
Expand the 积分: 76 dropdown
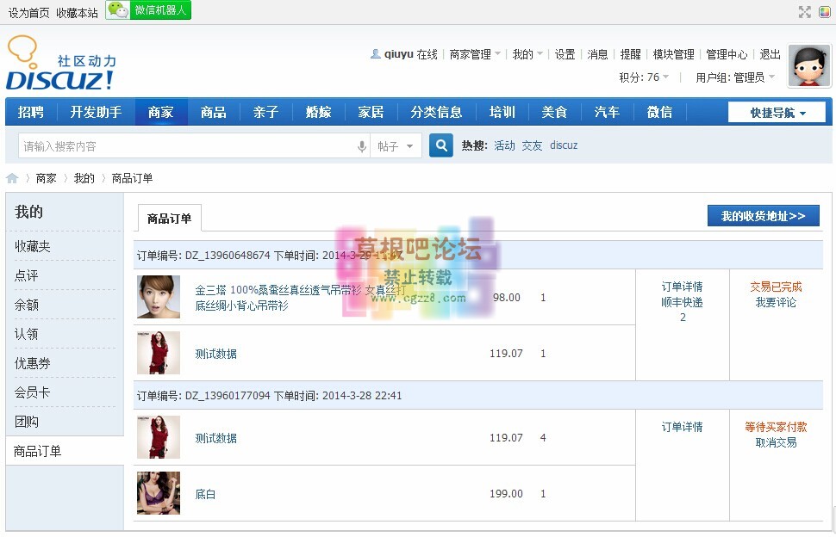644,77
